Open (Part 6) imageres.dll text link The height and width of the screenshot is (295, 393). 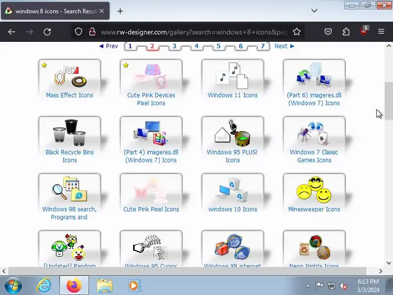pyautogui.click(x=314, y=99)
